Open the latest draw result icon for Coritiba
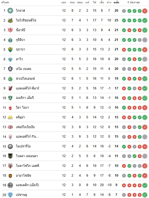This screenshot has width=149, height=198. point(145,40)
